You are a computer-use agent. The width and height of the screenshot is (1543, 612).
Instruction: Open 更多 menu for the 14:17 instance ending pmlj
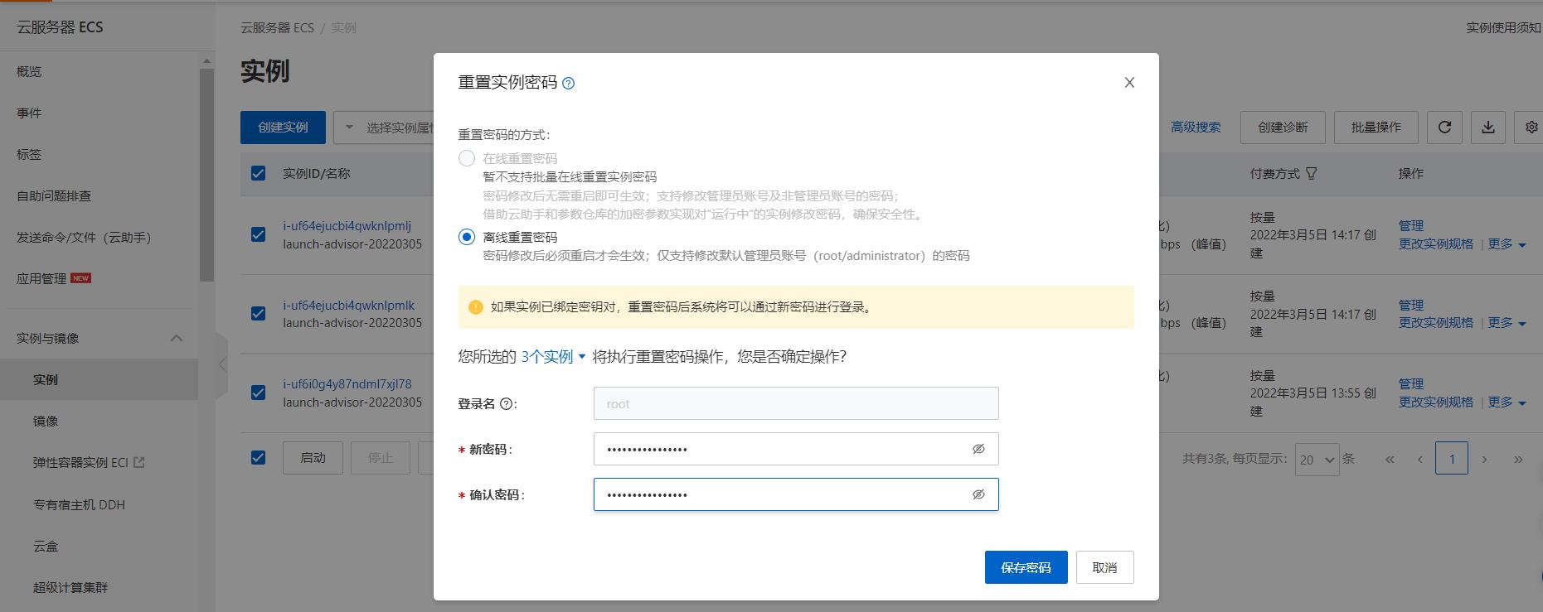tap(1507, 244)
